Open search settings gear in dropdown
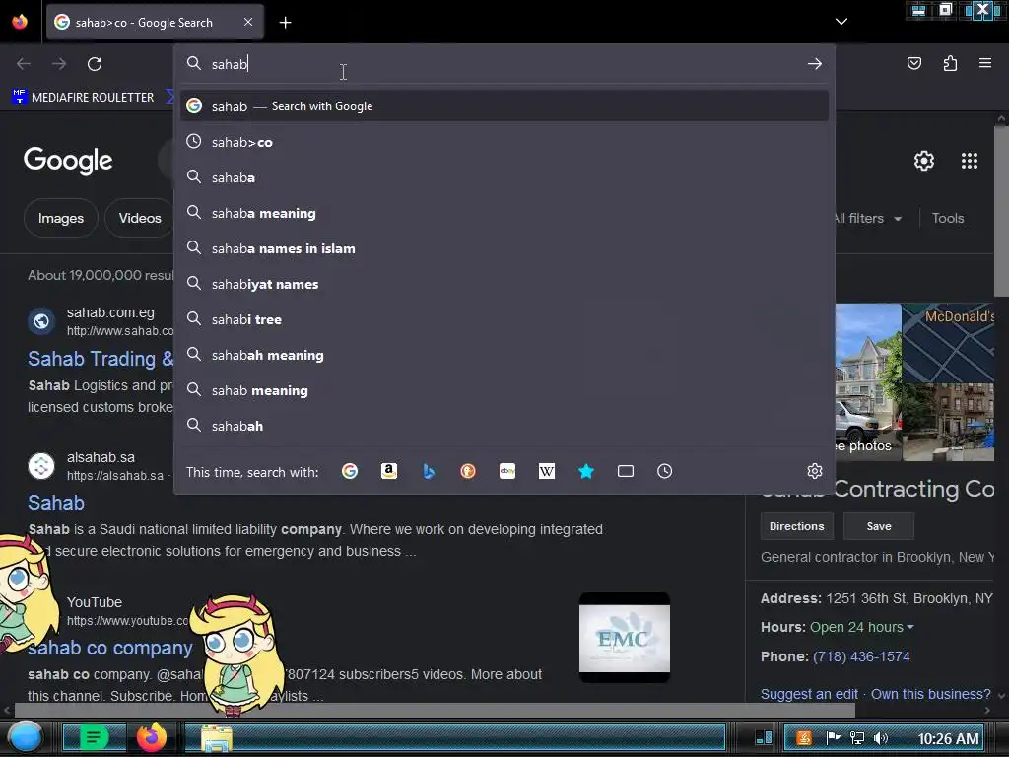The height and width of the screenshot is (757, 1009). [x=815, y=471]
